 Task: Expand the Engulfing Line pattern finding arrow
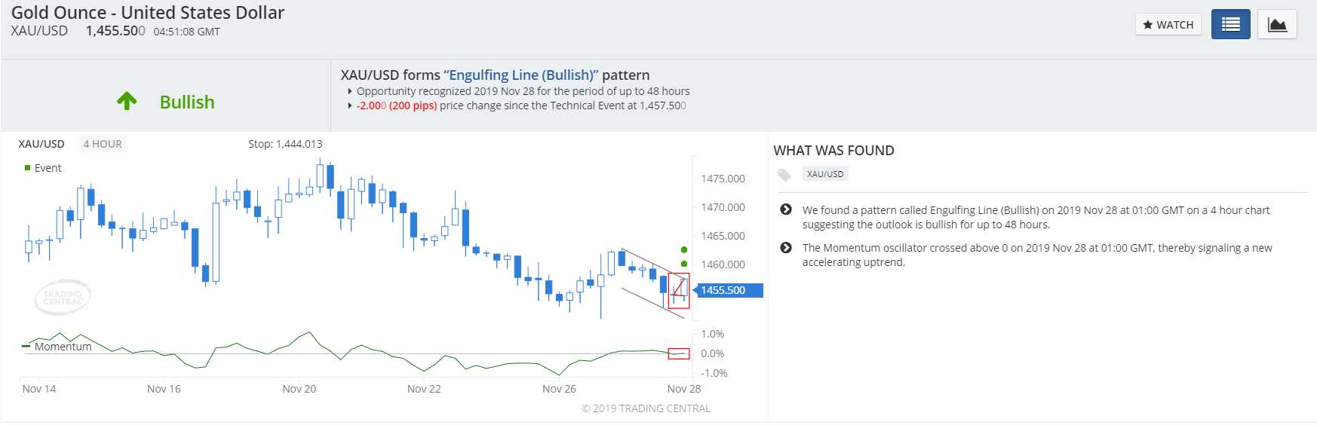coord(786,209)
